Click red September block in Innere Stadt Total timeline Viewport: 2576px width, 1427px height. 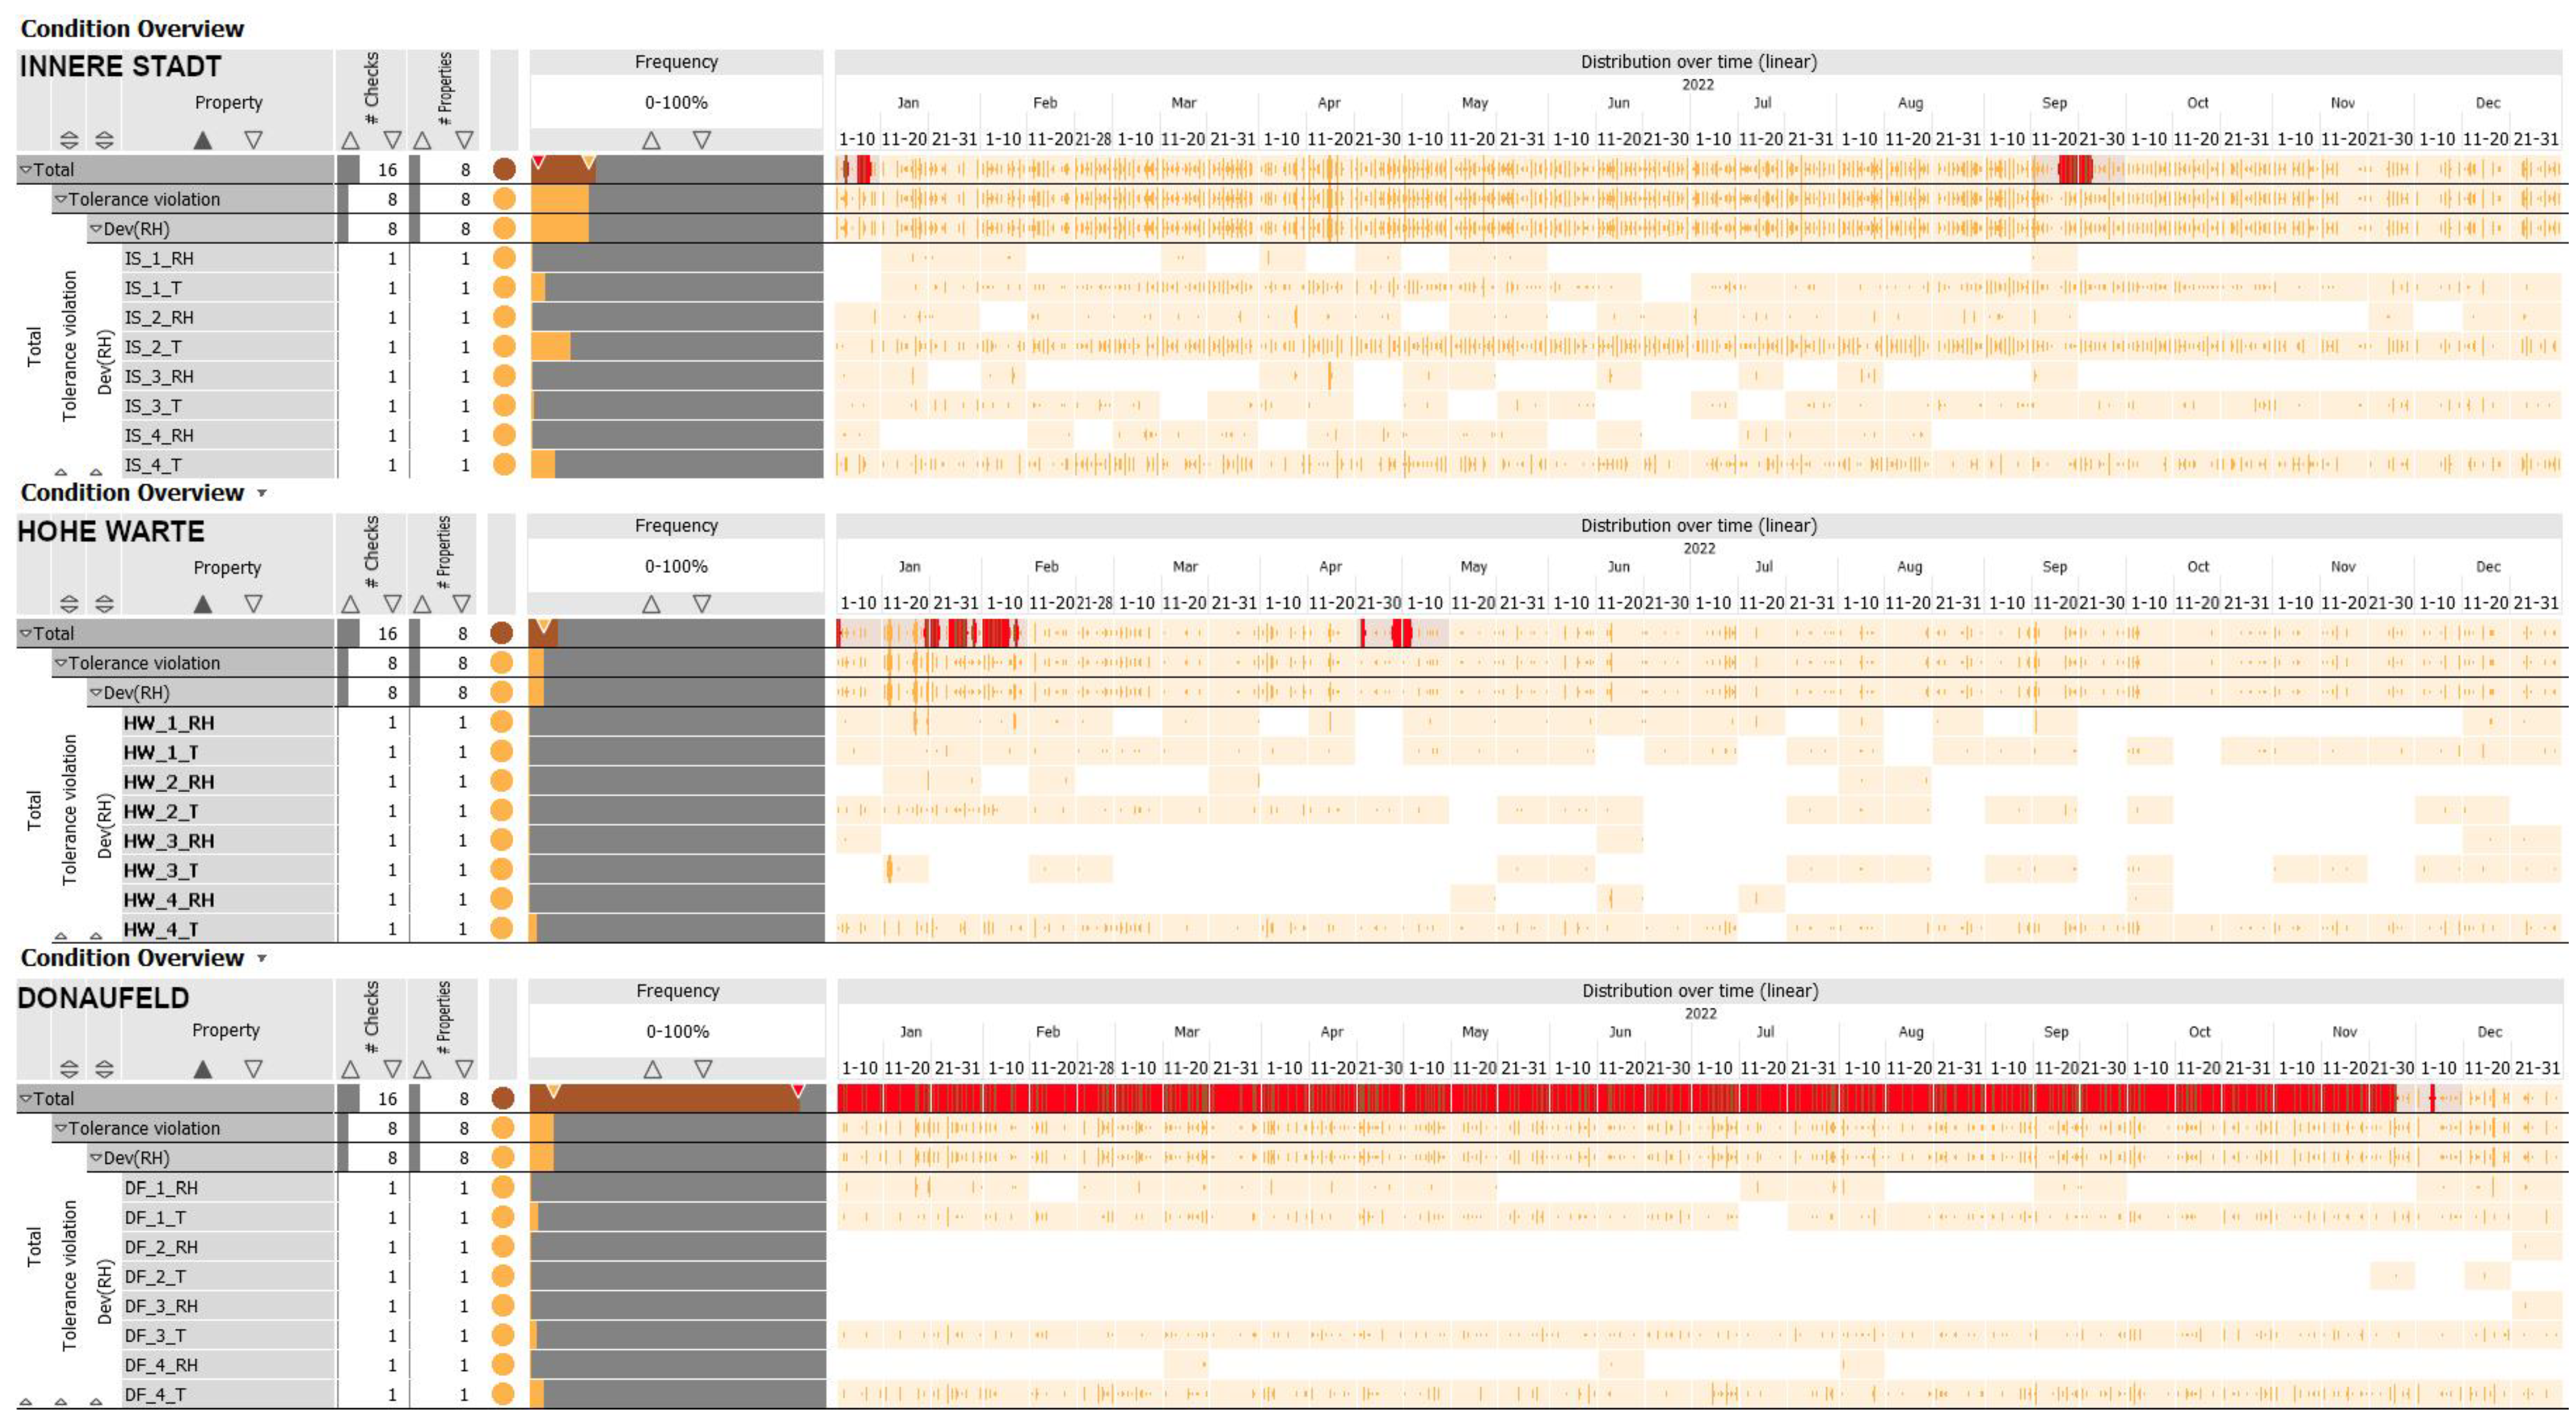pyautogui.click(x=2075, y=169)
